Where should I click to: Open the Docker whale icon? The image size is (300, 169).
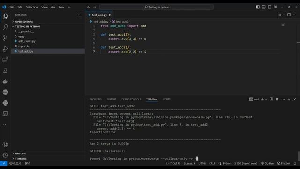point(5,81)
